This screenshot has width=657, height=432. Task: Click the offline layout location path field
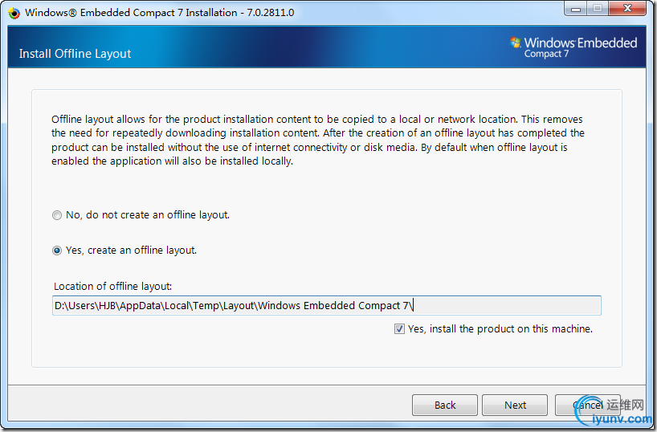coord(326,306)
